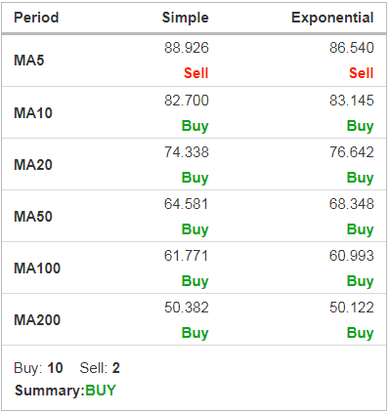Viewport: 389px width, 413px height.
Task: Click the MA100 simple value 61.771
Action: click(186, 256)
